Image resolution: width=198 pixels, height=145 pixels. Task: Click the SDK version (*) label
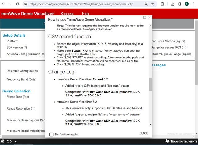click(17, 47)
